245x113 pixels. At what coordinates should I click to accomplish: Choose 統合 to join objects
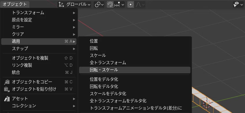point(39,72)
